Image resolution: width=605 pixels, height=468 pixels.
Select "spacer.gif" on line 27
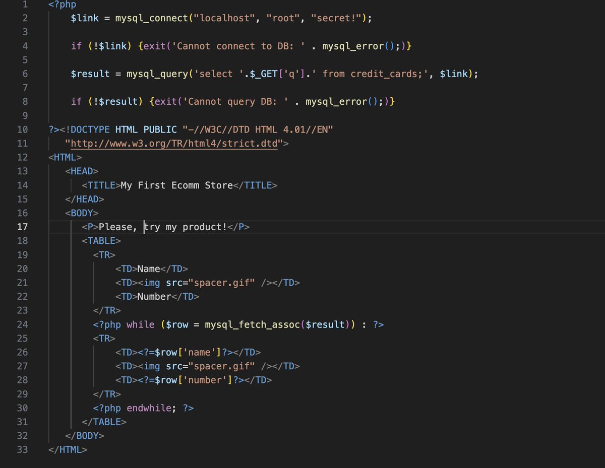(x=221, y=366)
